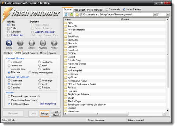Switch to the Move tab
The height and width of the screenshot is (128, 177).
click(x=43, y=53)
